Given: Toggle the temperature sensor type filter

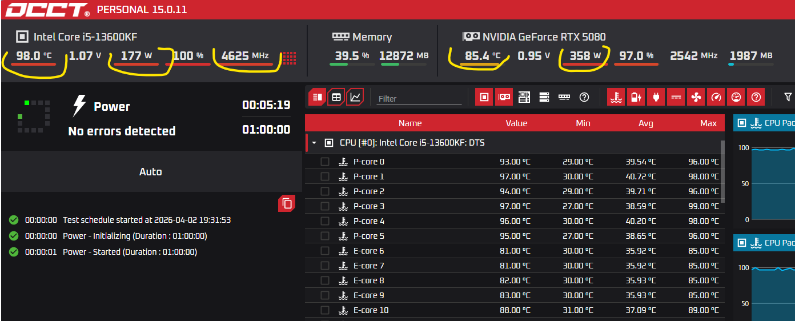Looking at the screenshot, I should [616, 97].
